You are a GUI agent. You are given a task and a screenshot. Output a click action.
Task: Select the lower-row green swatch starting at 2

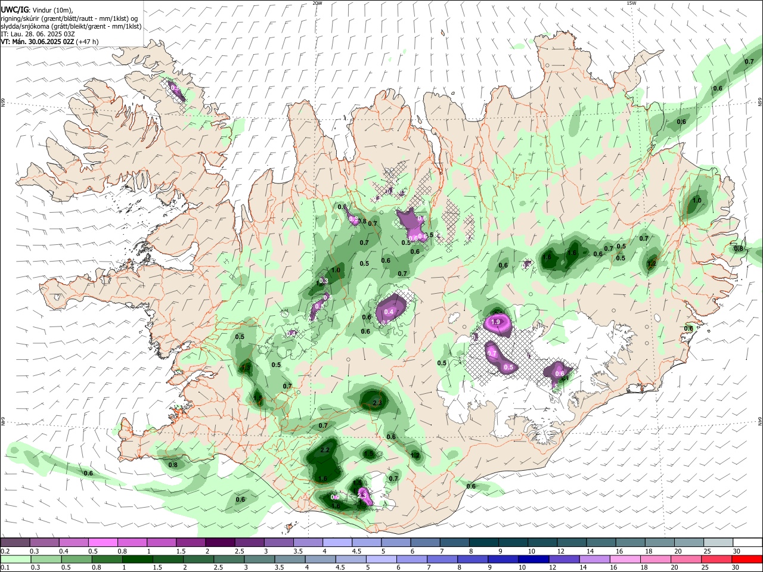[x=200, y=559]
